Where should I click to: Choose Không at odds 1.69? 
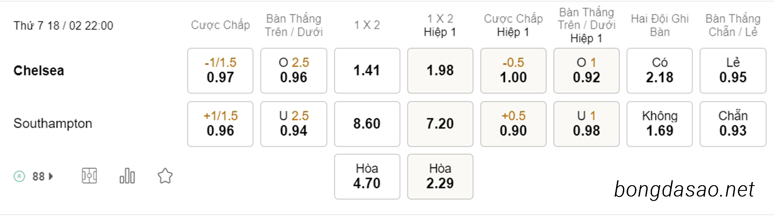pyautogui.click(x=659, y=124)
